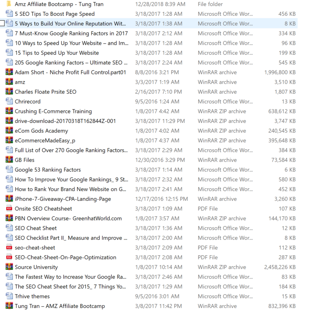The height and width of the screenshot is (317, 332).
Task: Select How to Rank Your Brand New Website file
Action: point(70,189)
